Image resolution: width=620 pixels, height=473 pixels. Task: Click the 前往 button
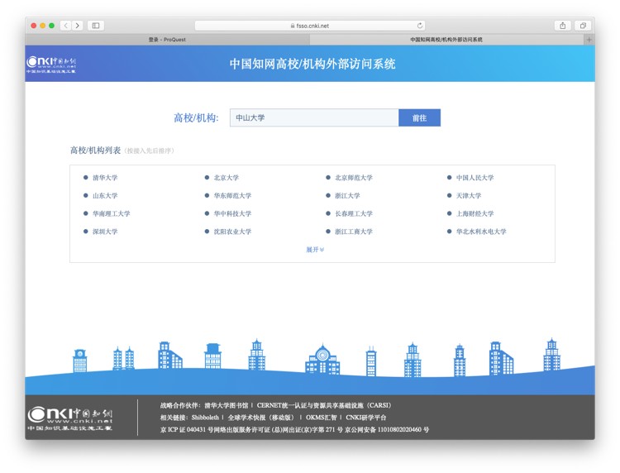click(x=419, y=118)
